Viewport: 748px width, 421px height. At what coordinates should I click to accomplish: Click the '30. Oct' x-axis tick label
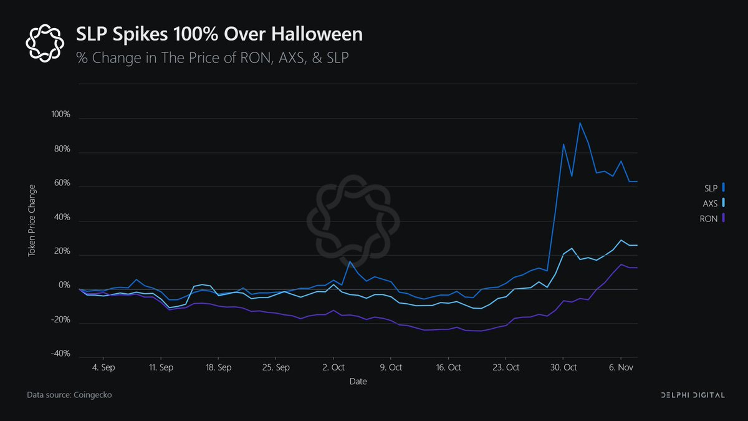[x=563, y=367]
